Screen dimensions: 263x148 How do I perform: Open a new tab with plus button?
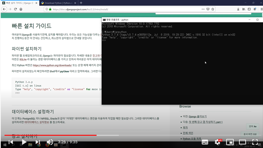pos(81,3)
